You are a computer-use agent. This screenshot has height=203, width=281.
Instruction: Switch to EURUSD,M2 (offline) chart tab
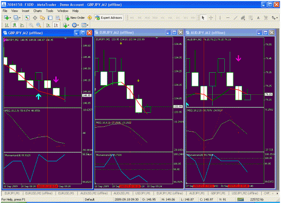coord(39,193)
